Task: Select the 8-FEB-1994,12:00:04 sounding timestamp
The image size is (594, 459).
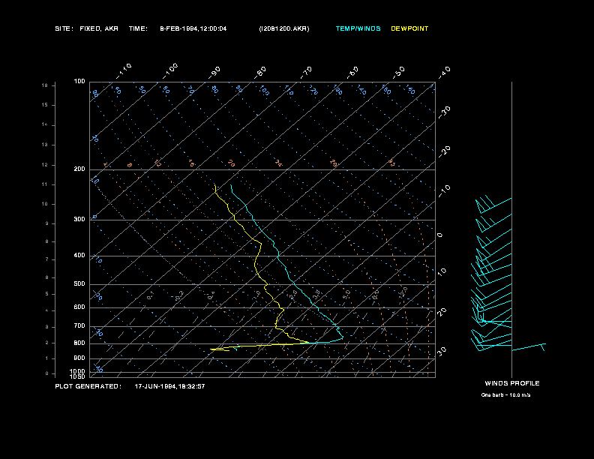Action: (193, 28)
